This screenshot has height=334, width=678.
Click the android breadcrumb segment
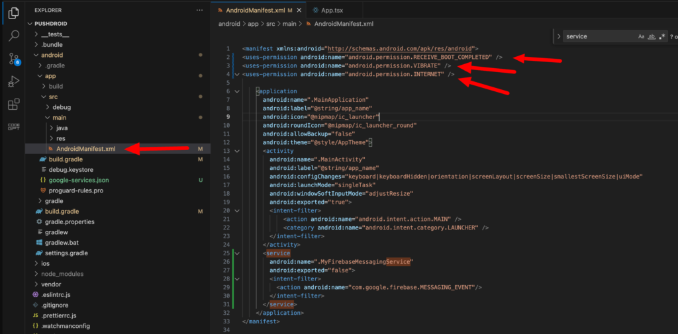(229, 24)
